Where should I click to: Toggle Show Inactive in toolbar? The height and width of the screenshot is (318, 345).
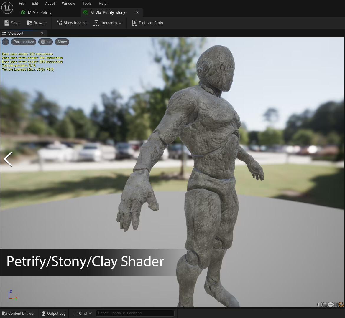[72, 23]
